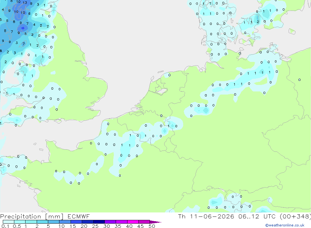Click the 'Precipitation [mm]' title text
The width and height of the screenshot is (311, 228).
pos(32,216)
